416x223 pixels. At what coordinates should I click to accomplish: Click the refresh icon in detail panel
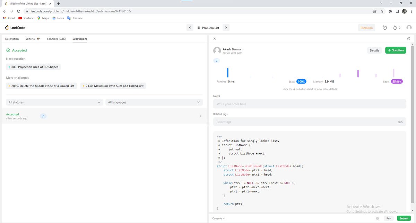click(x=408, y=39)
